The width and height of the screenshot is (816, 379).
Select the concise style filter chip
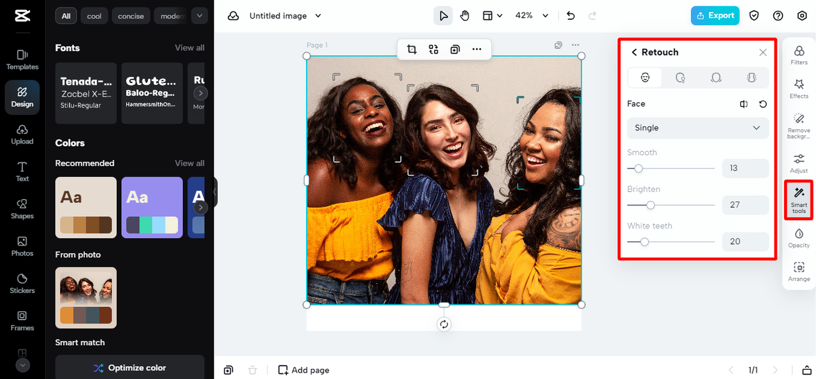click(x=131, y=16)
